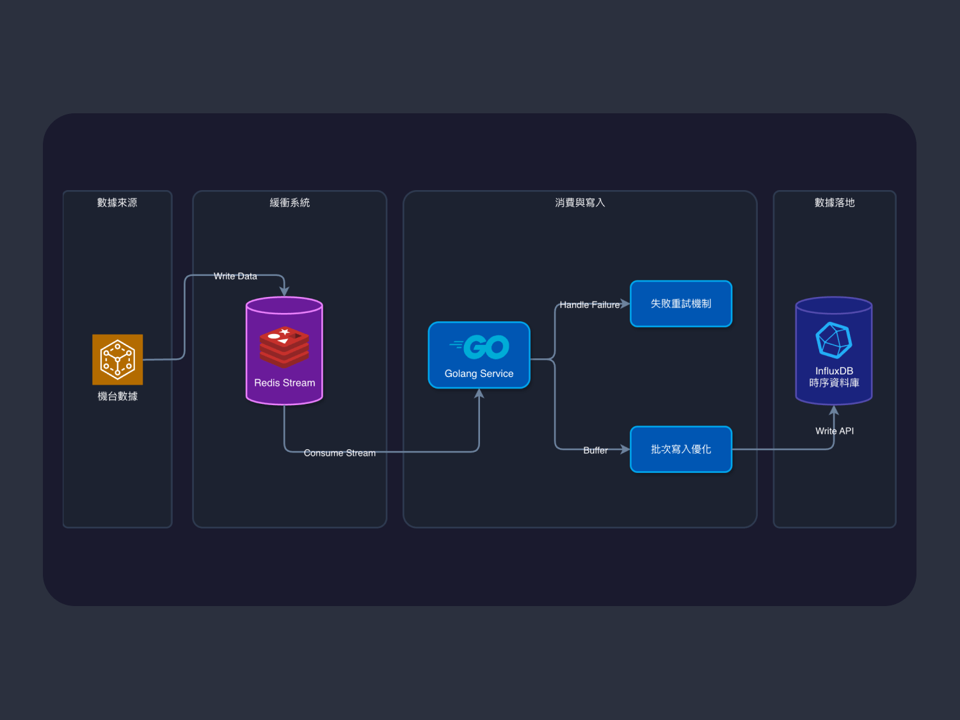The width and height of the screenshot is (960, 720).
Task: Select the orange cube icon for 機台數據
Action: (117, 359)
